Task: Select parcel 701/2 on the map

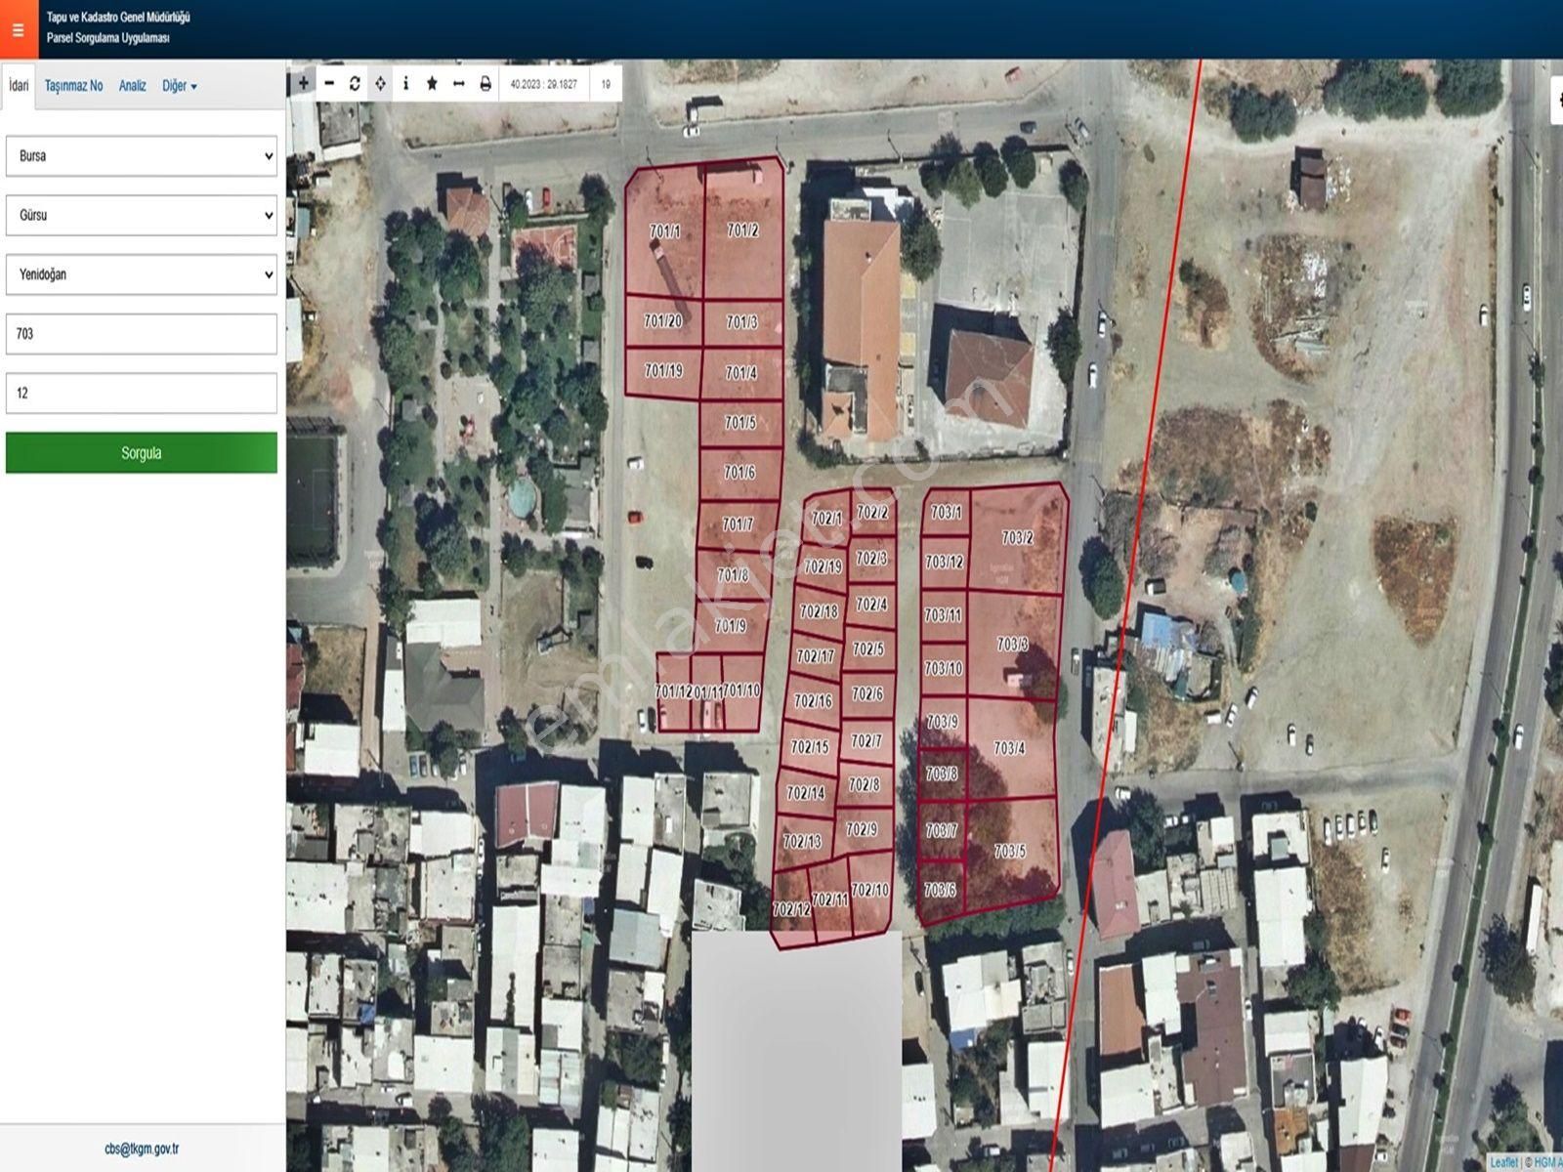Action: coord(742,230)
